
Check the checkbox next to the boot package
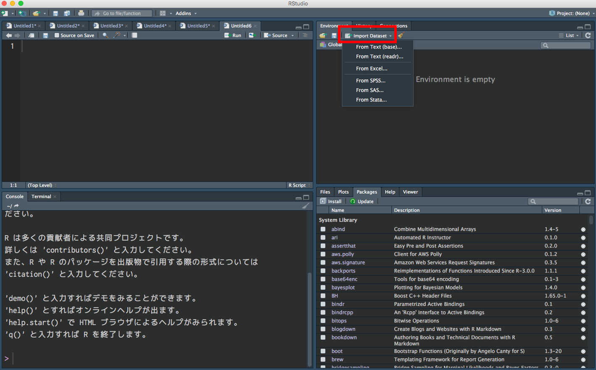(x=324, y=351)
